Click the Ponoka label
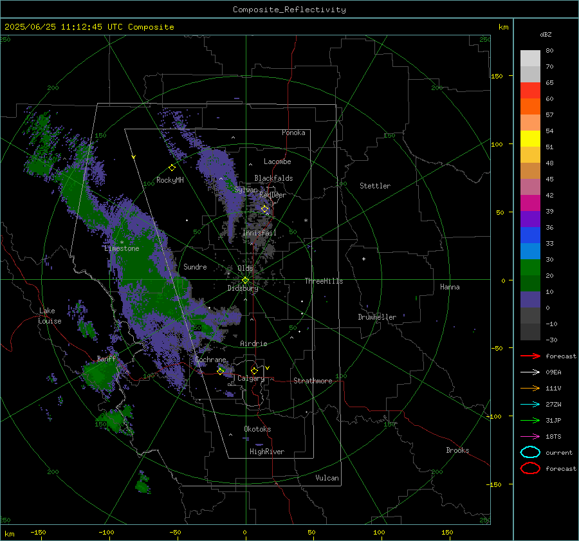579x541 pixels. click(x=293, y=133)
